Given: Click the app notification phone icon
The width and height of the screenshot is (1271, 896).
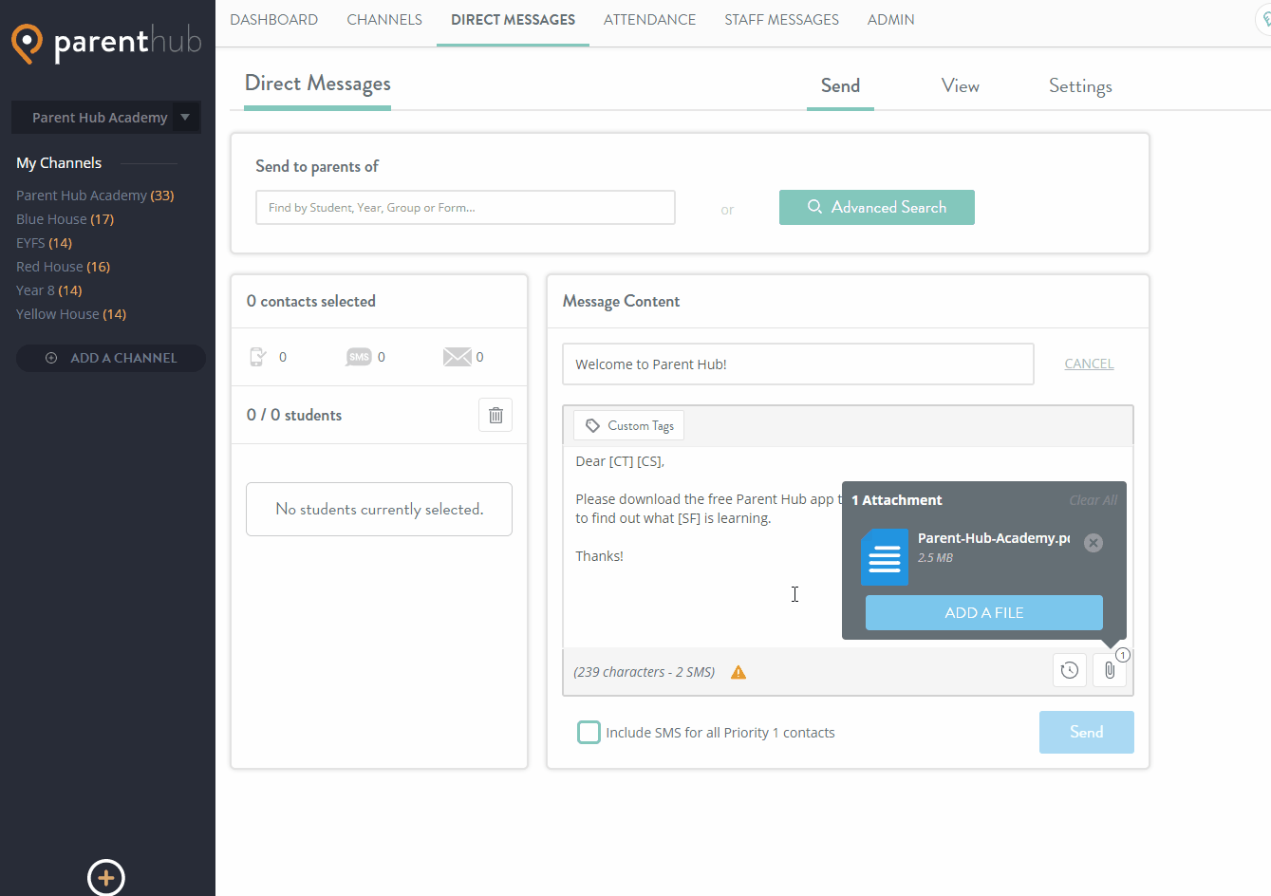Looking at the screenshot, I should pos(257,357).
